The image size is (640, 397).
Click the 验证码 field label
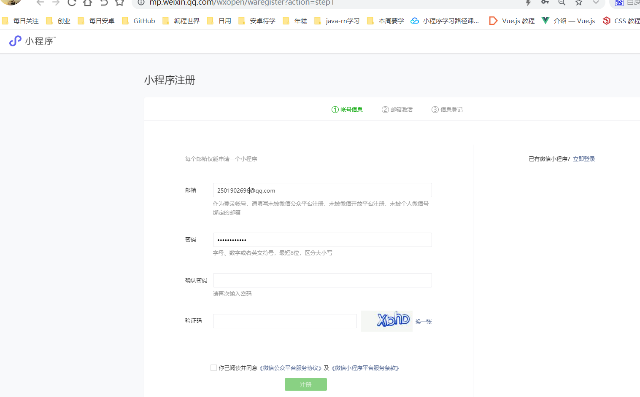pos(193,321)
